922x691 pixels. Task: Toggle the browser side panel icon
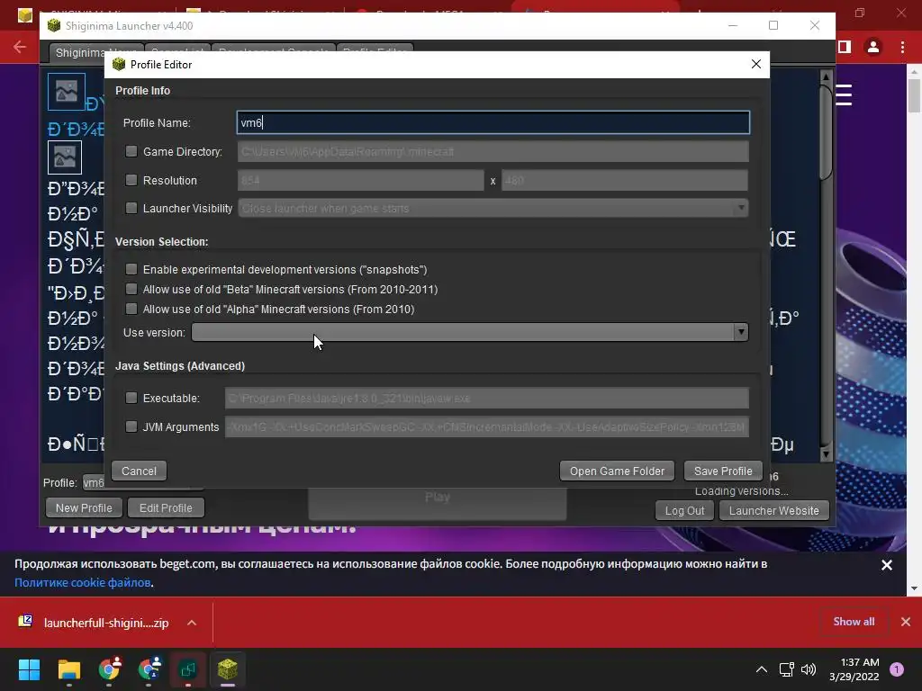(x=845, y=47)
